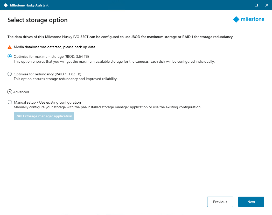Go back with the Previous button
The width and height of the screenshot is (272, 215).
pos(220,202)
